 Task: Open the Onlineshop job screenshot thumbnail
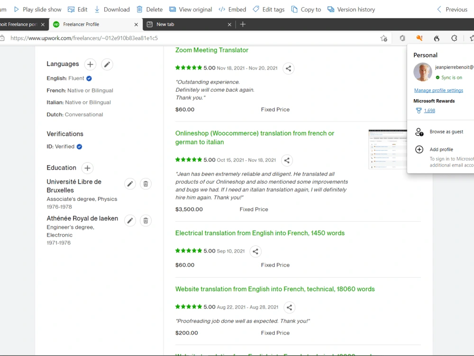tap(388, 149)
